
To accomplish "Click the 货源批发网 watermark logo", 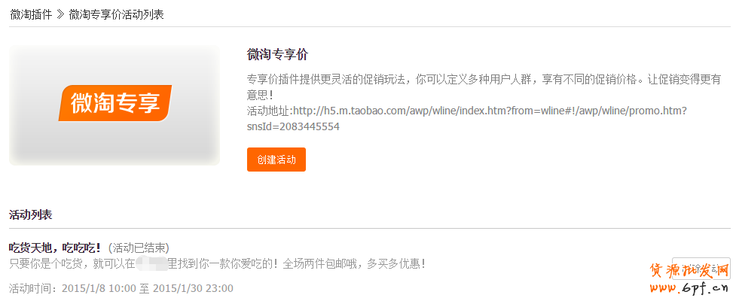I will [689, 269].
